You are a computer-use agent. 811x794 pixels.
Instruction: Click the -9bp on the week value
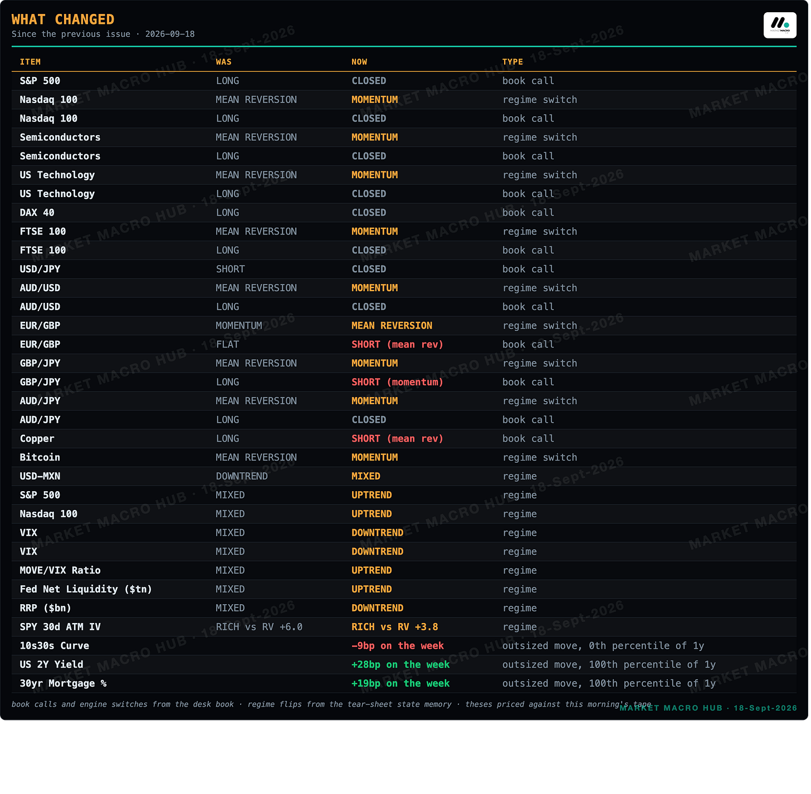click(397, 646)
